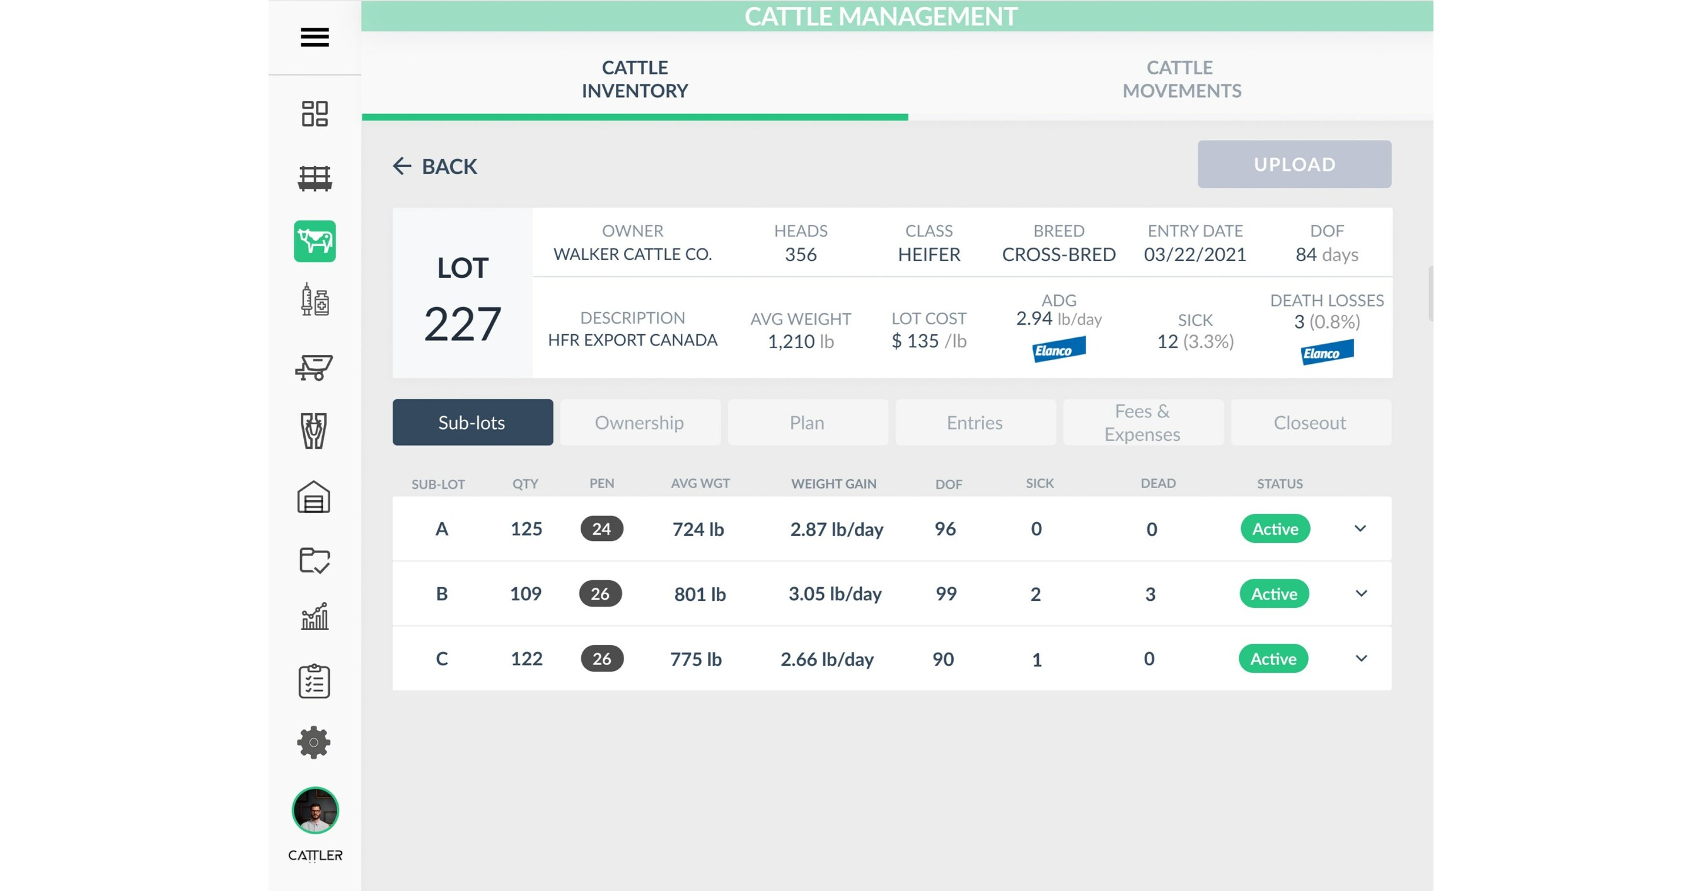Open the settings gear icon
Viewport: 1702px width, 891px height.
click(315, 742)
